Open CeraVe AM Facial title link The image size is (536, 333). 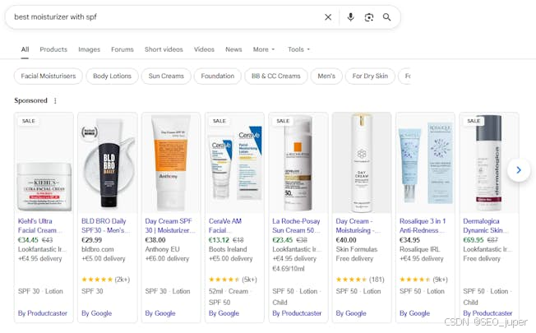coord(225,225)
